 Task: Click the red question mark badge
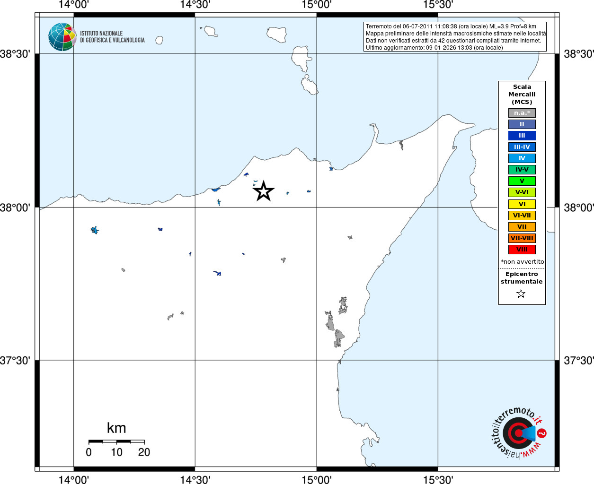(x=542, y=433)
